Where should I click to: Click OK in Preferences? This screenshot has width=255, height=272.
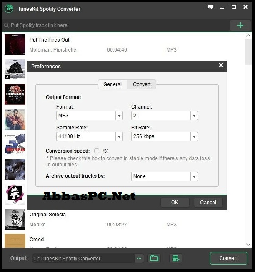click(x=175, y=203)
